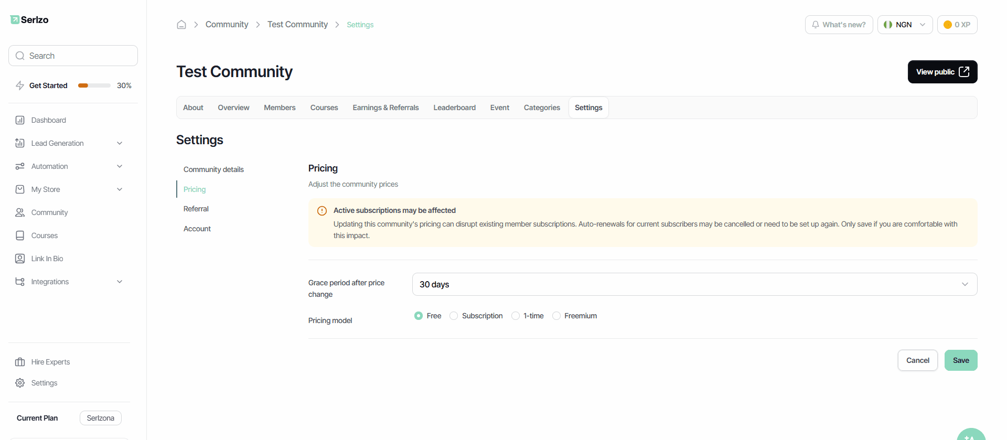Select the Subscription pricing model
Screen dimensions: 1007x440
point(454,316)
